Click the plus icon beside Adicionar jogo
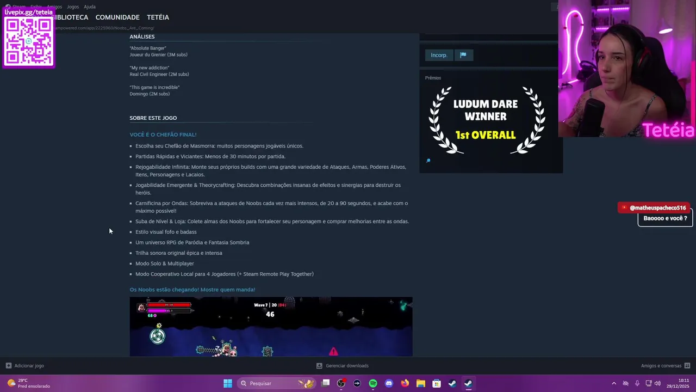Screen dimensions: 696x392 8,366
